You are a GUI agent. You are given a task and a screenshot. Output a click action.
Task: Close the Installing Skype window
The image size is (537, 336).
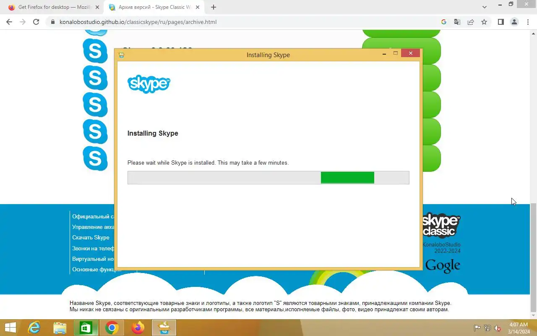click(x=411, y=53)
